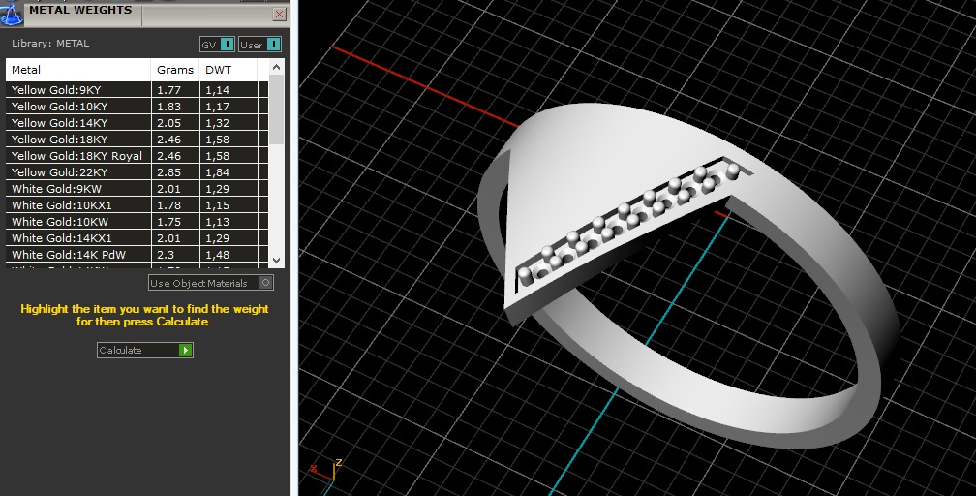
Task: Click the 1.77 grams value
Action: [168, 90]
